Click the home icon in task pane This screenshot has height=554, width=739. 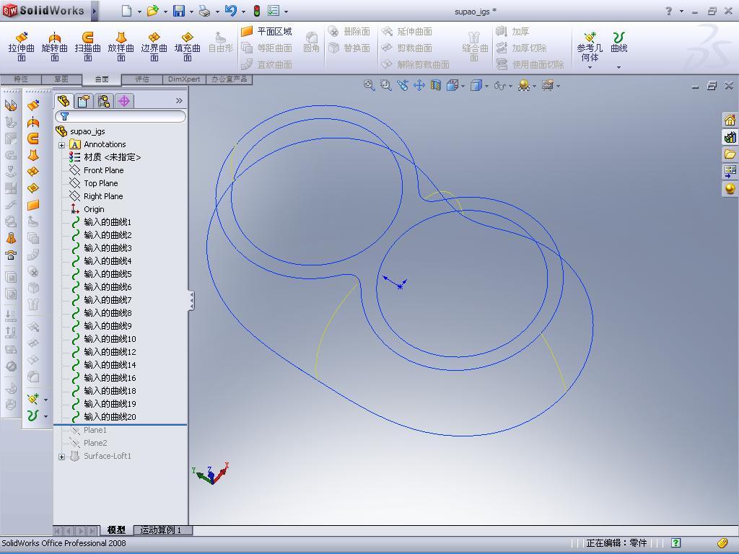point(730,120)
